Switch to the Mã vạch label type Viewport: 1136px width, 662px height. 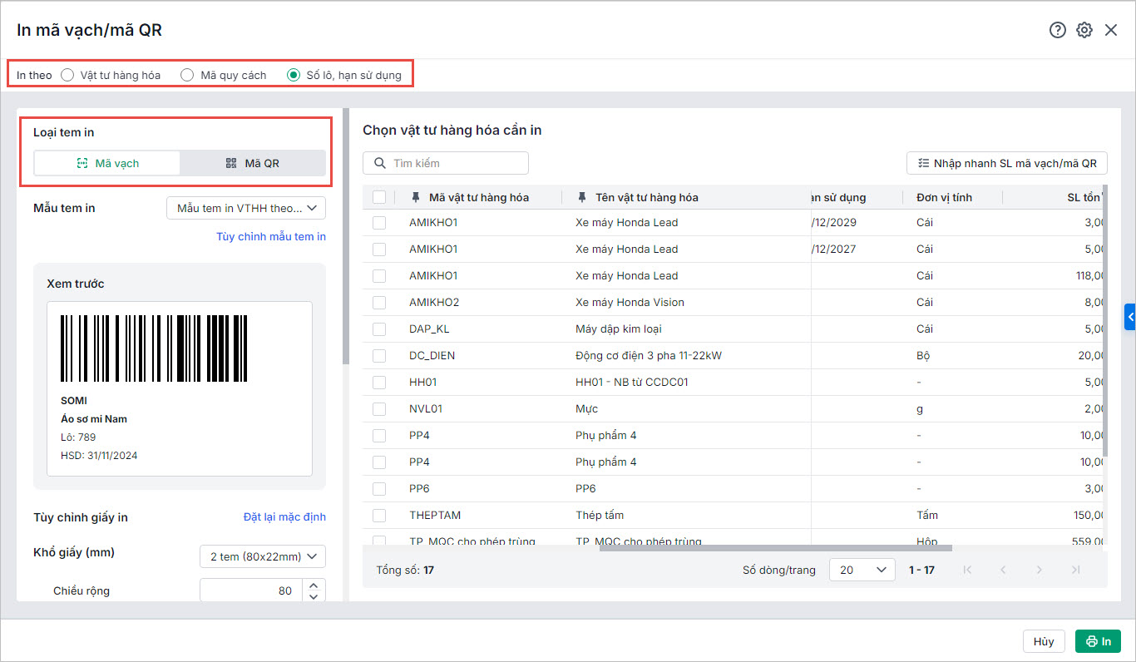tap(107, 163)
